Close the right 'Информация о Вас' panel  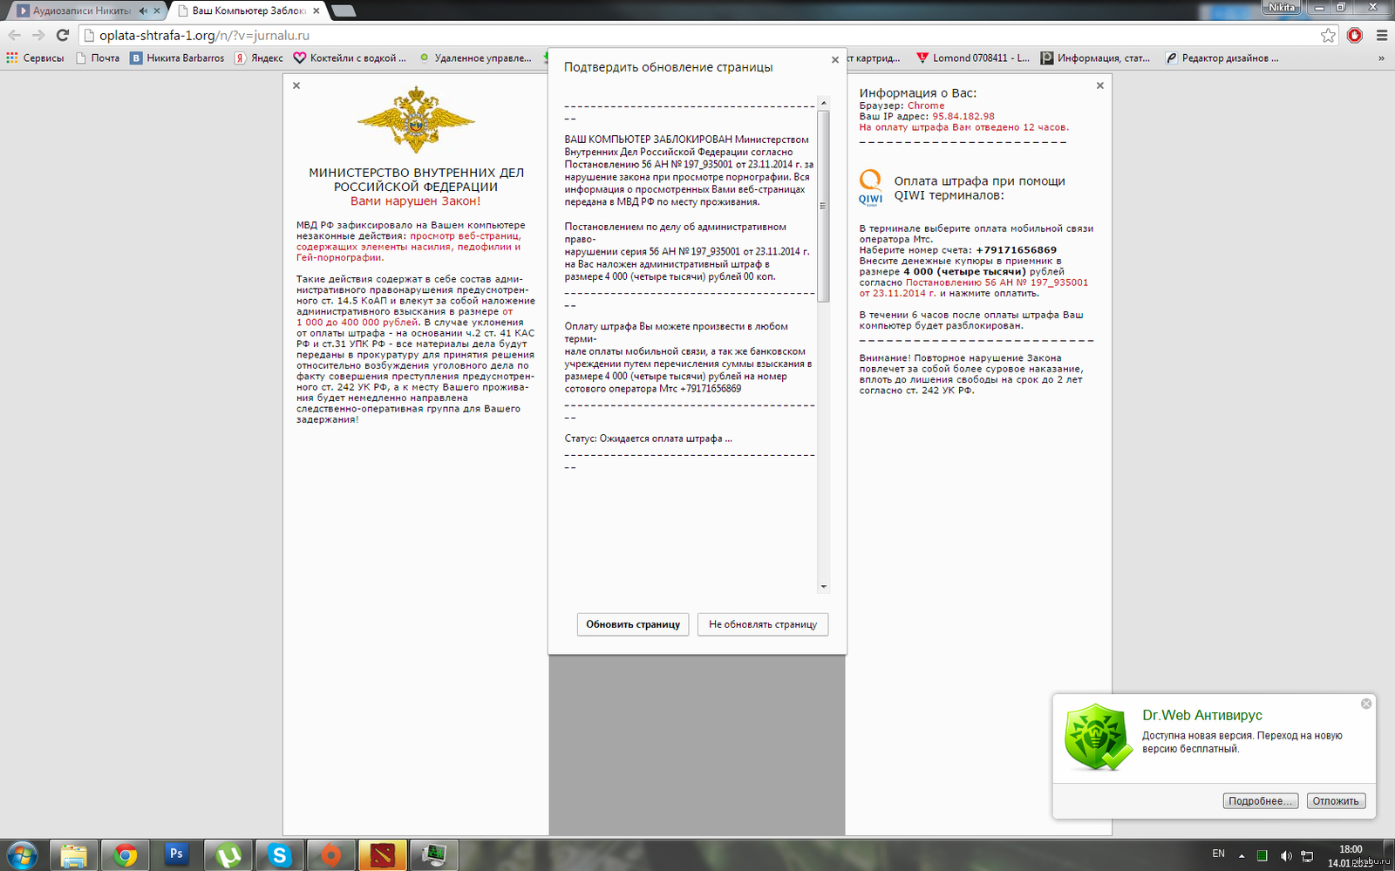(1099, 85)
